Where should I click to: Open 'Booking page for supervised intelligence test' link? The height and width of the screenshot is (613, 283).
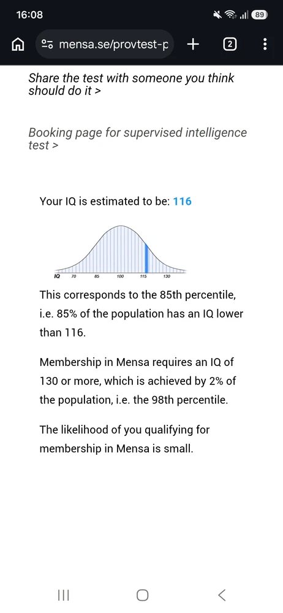[x=138, y=139]
